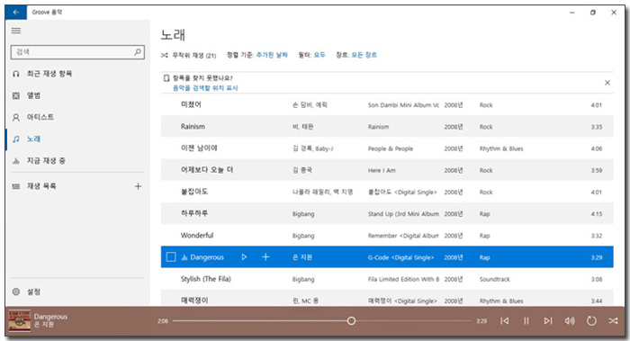
Task: Skip to the previous track
Action: [x=505, y=320]
